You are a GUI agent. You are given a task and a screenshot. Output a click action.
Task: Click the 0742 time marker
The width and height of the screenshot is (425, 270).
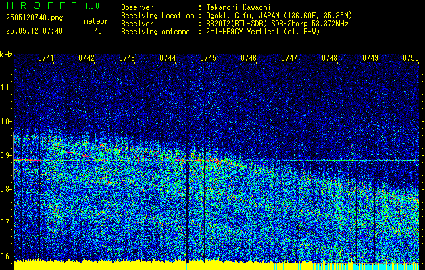click(x=86, y=58)
